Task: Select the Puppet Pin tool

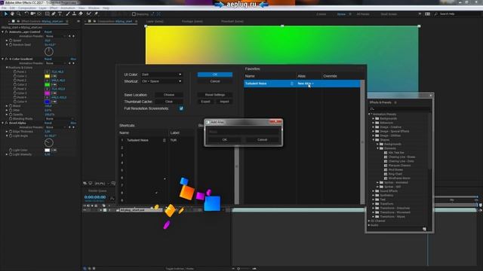Action: pyautogui.click(x=96, y=14)
